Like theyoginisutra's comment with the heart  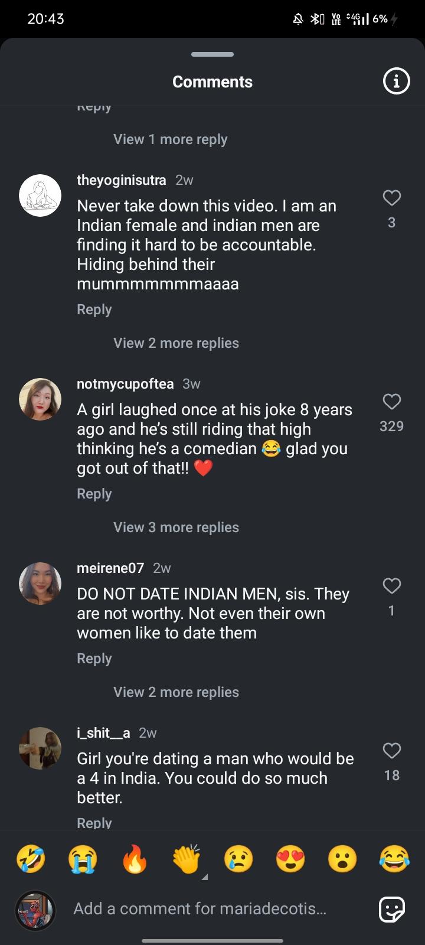(391, 198)
